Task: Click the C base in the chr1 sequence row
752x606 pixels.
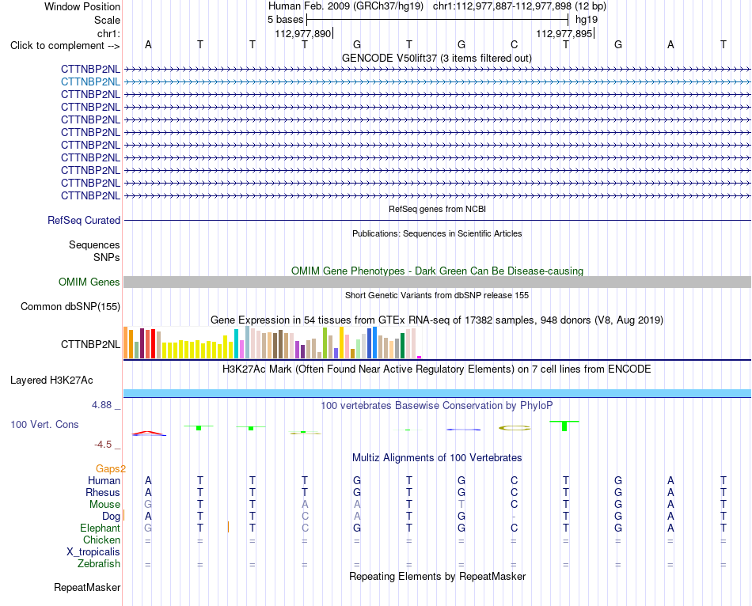Action: 514,44
